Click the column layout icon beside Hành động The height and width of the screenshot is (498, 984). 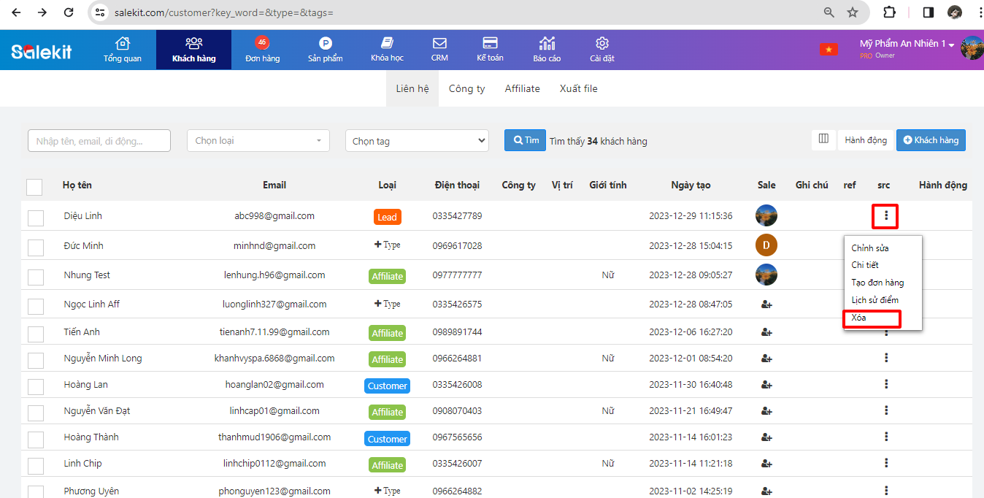coord(823,139)
